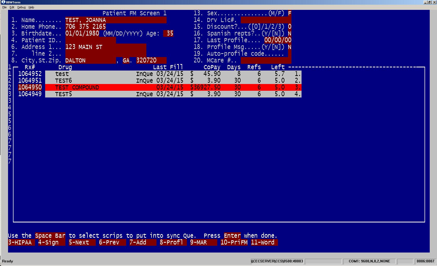This screenshot has width=437, height=266.
Task: Click the empty Address line 2 field
Action: [106, 54]
